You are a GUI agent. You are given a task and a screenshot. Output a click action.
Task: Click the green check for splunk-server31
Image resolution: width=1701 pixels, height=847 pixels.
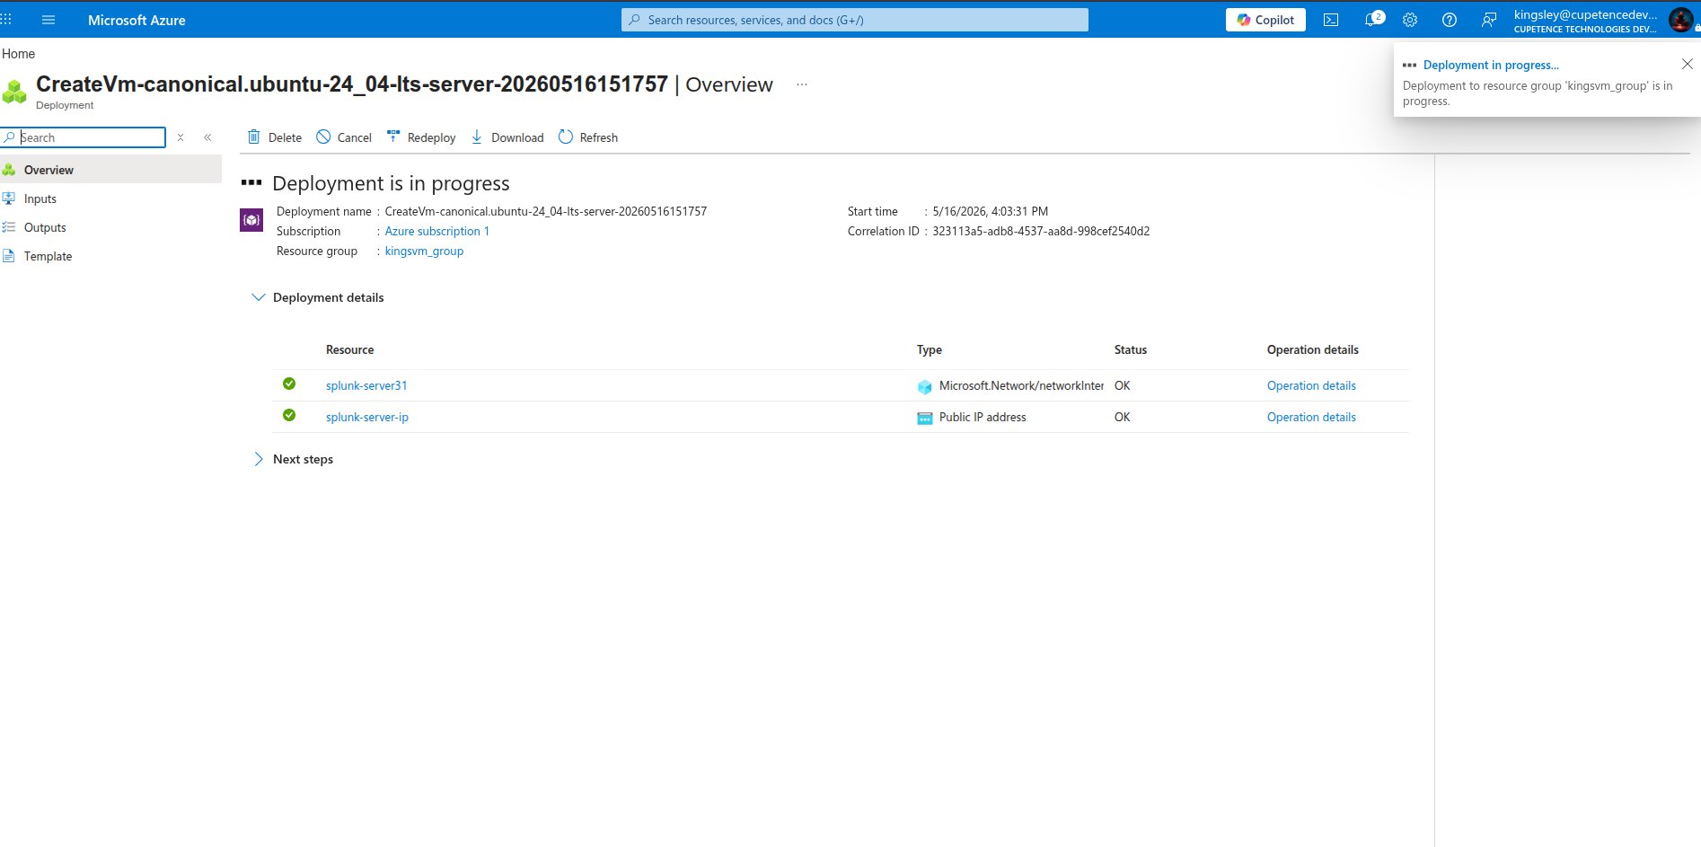(289, 384)
